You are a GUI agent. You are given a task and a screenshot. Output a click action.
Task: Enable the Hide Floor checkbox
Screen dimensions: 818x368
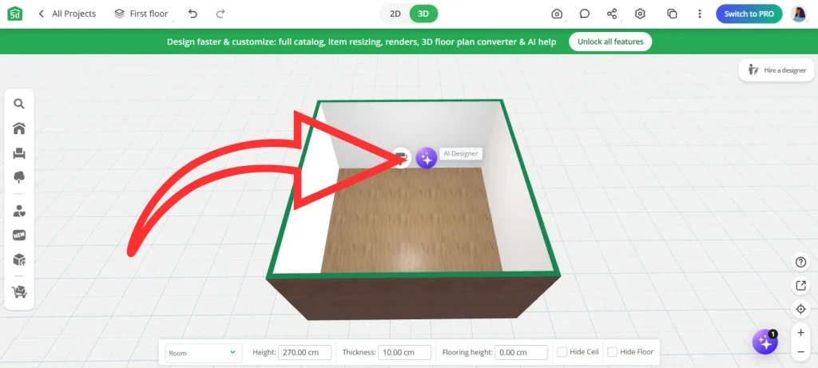(x=612, y=352)
